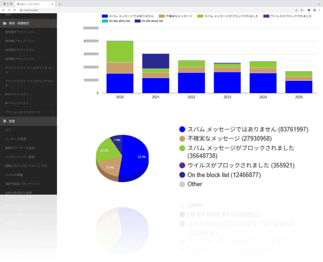
Task: Open a new tab with the plus button
Action: pyautogui.click(x=60, y=4)
